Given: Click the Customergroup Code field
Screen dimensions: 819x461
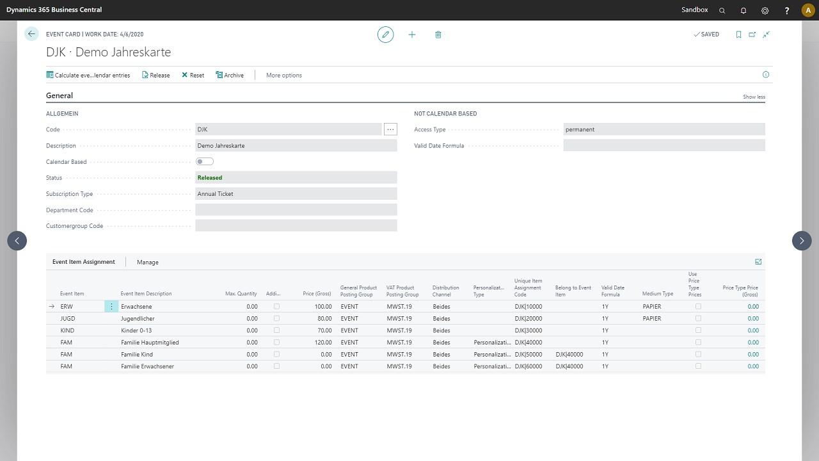Looking at the screenshot, I should coord(296,226).
